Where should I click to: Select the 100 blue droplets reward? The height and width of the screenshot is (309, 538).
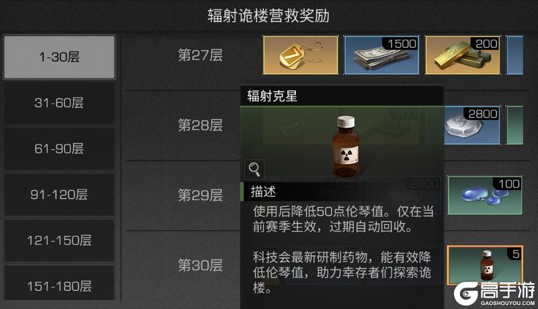click(485, 195)
